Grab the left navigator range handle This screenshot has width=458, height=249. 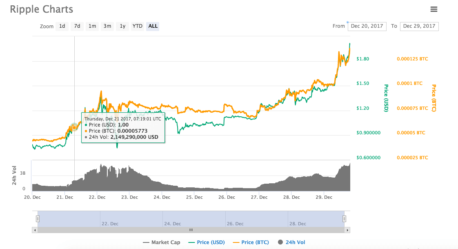coord(38,219)
